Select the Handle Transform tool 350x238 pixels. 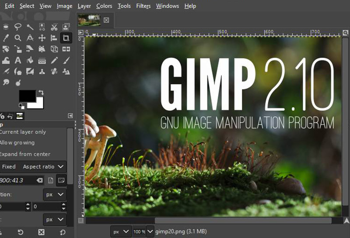(42, 49)
